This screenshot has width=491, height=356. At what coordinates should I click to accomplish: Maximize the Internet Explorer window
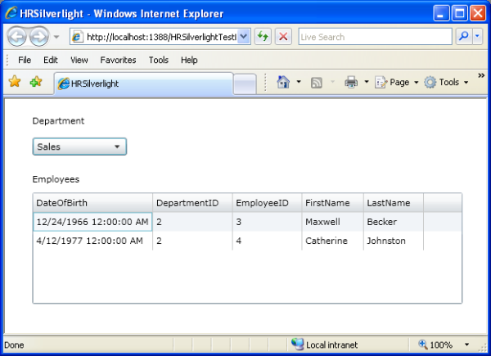[x=460, y=13]
